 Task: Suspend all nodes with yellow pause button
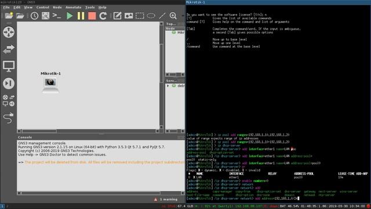81,16
